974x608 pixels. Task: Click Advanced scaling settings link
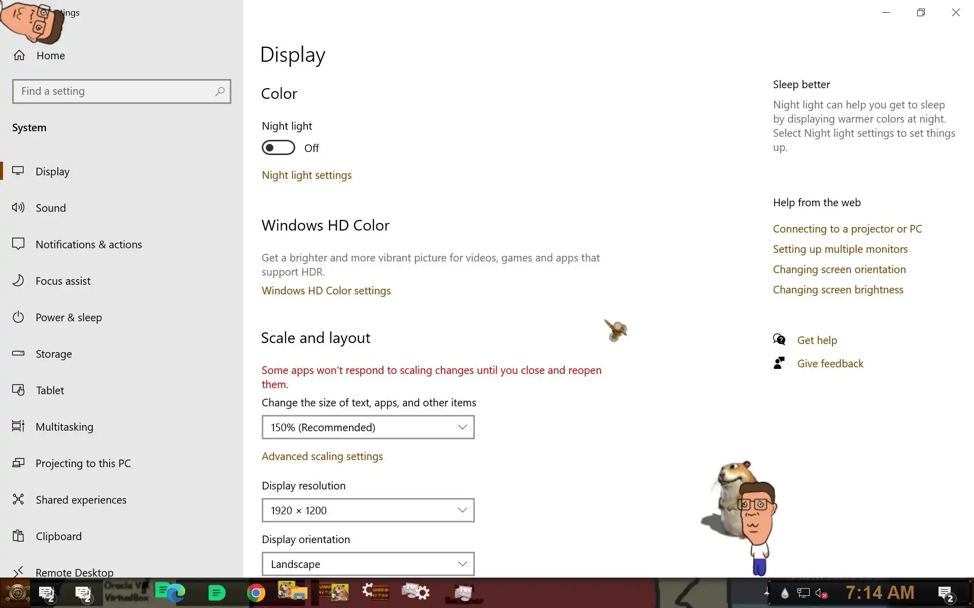(x=322, y=457)
